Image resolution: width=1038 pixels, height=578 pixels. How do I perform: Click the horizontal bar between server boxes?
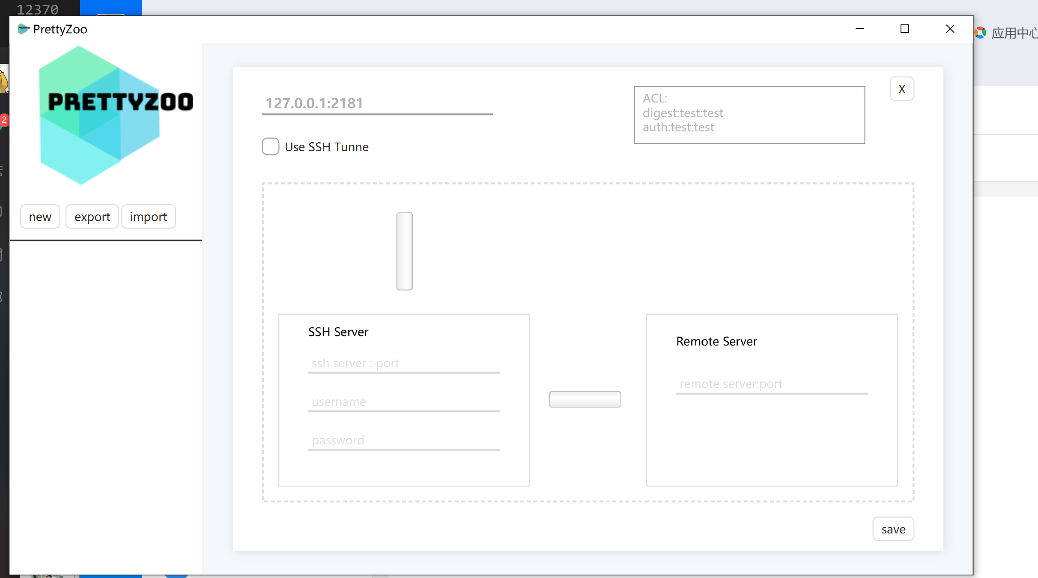(x=585, y=399)
